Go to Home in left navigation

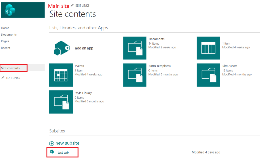pos(5,28)
